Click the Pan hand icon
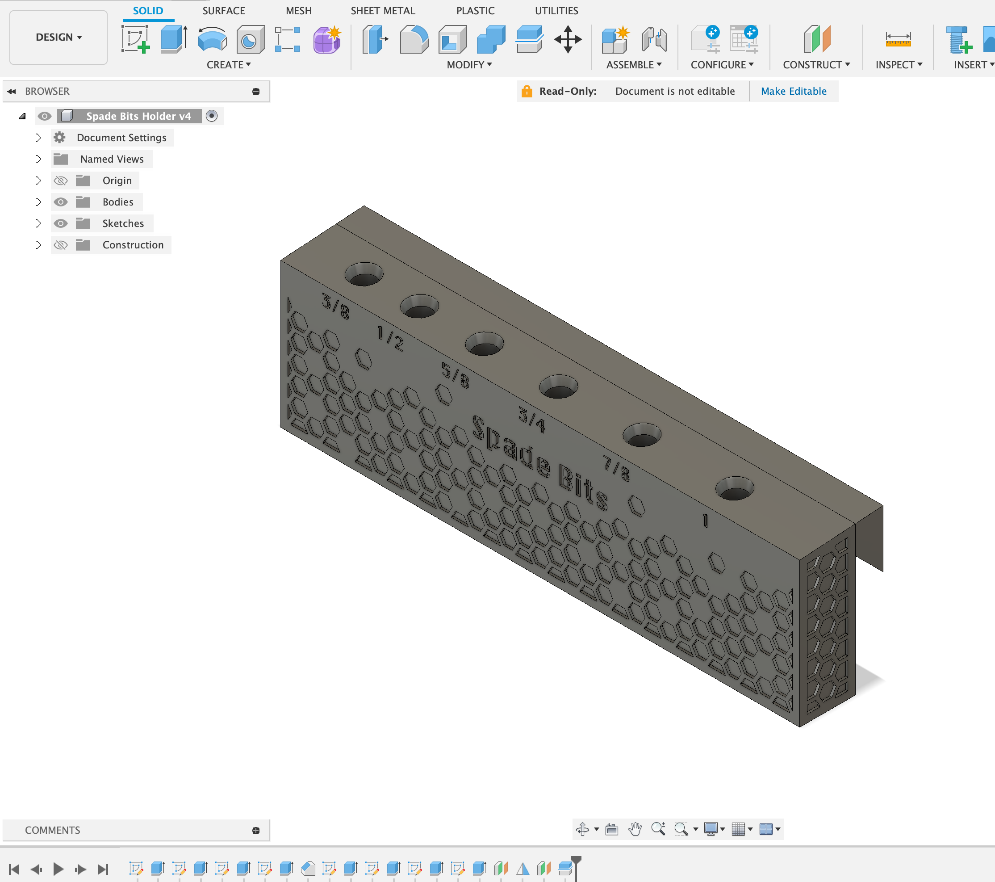This screenshot has width=995, height=882. (x=635, y=828)
